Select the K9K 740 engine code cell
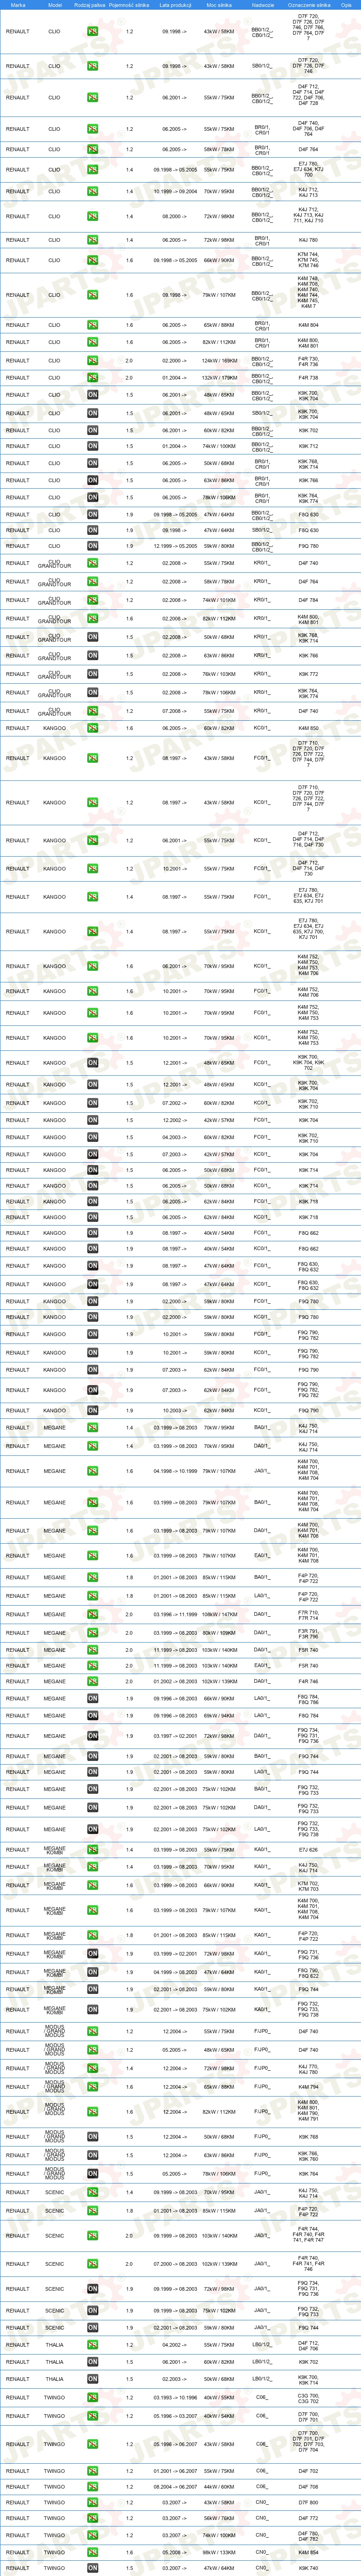Image resolution: width=361 pixels, height=2576 pixels. 308,2568
